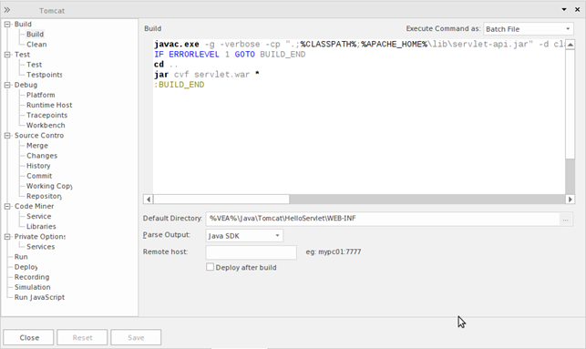Click the Save button

click(x=136, y=337)
